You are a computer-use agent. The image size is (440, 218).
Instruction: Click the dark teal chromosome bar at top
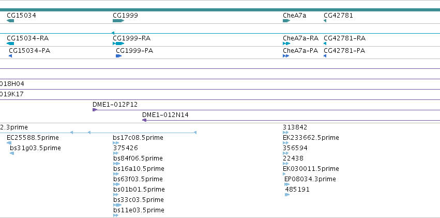220,10
